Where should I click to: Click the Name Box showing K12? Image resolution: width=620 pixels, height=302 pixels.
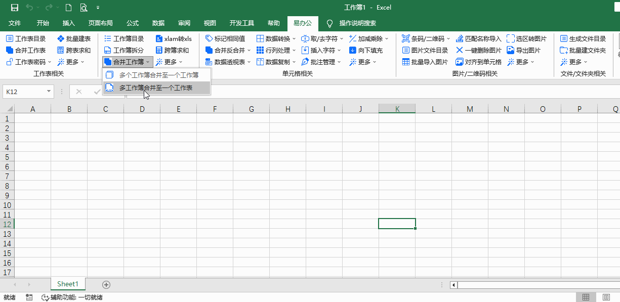point(24,92)
